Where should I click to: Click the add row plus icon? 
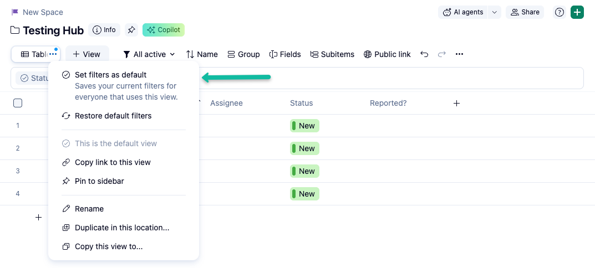pos(38,218)
